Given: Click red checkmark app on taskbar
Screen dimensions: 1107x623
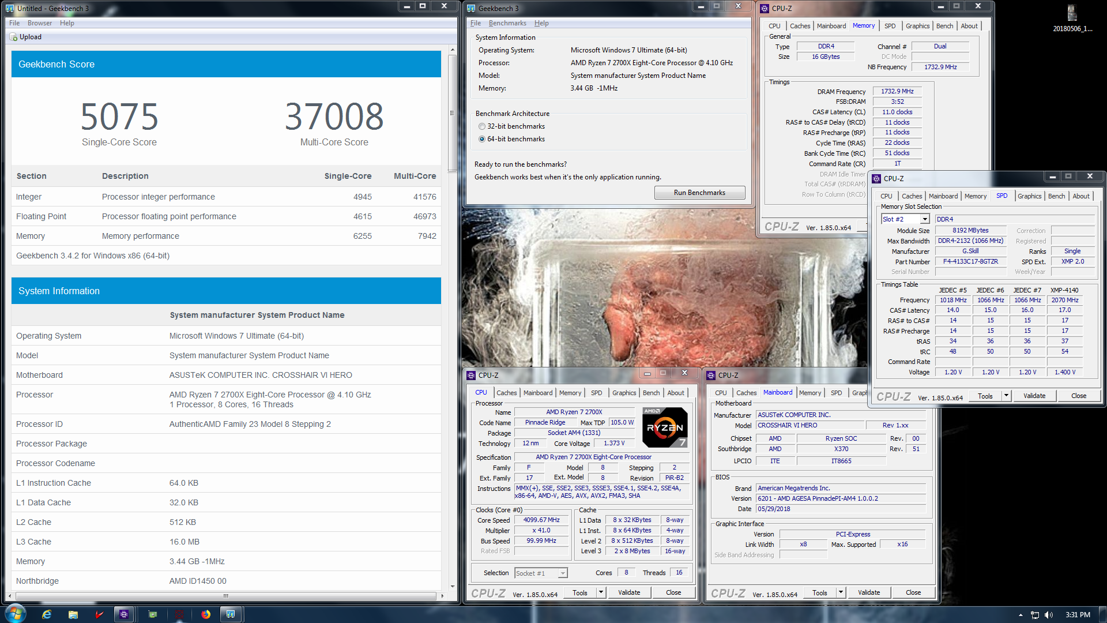Looking at the screenshot, I should [x=99, y=614].
